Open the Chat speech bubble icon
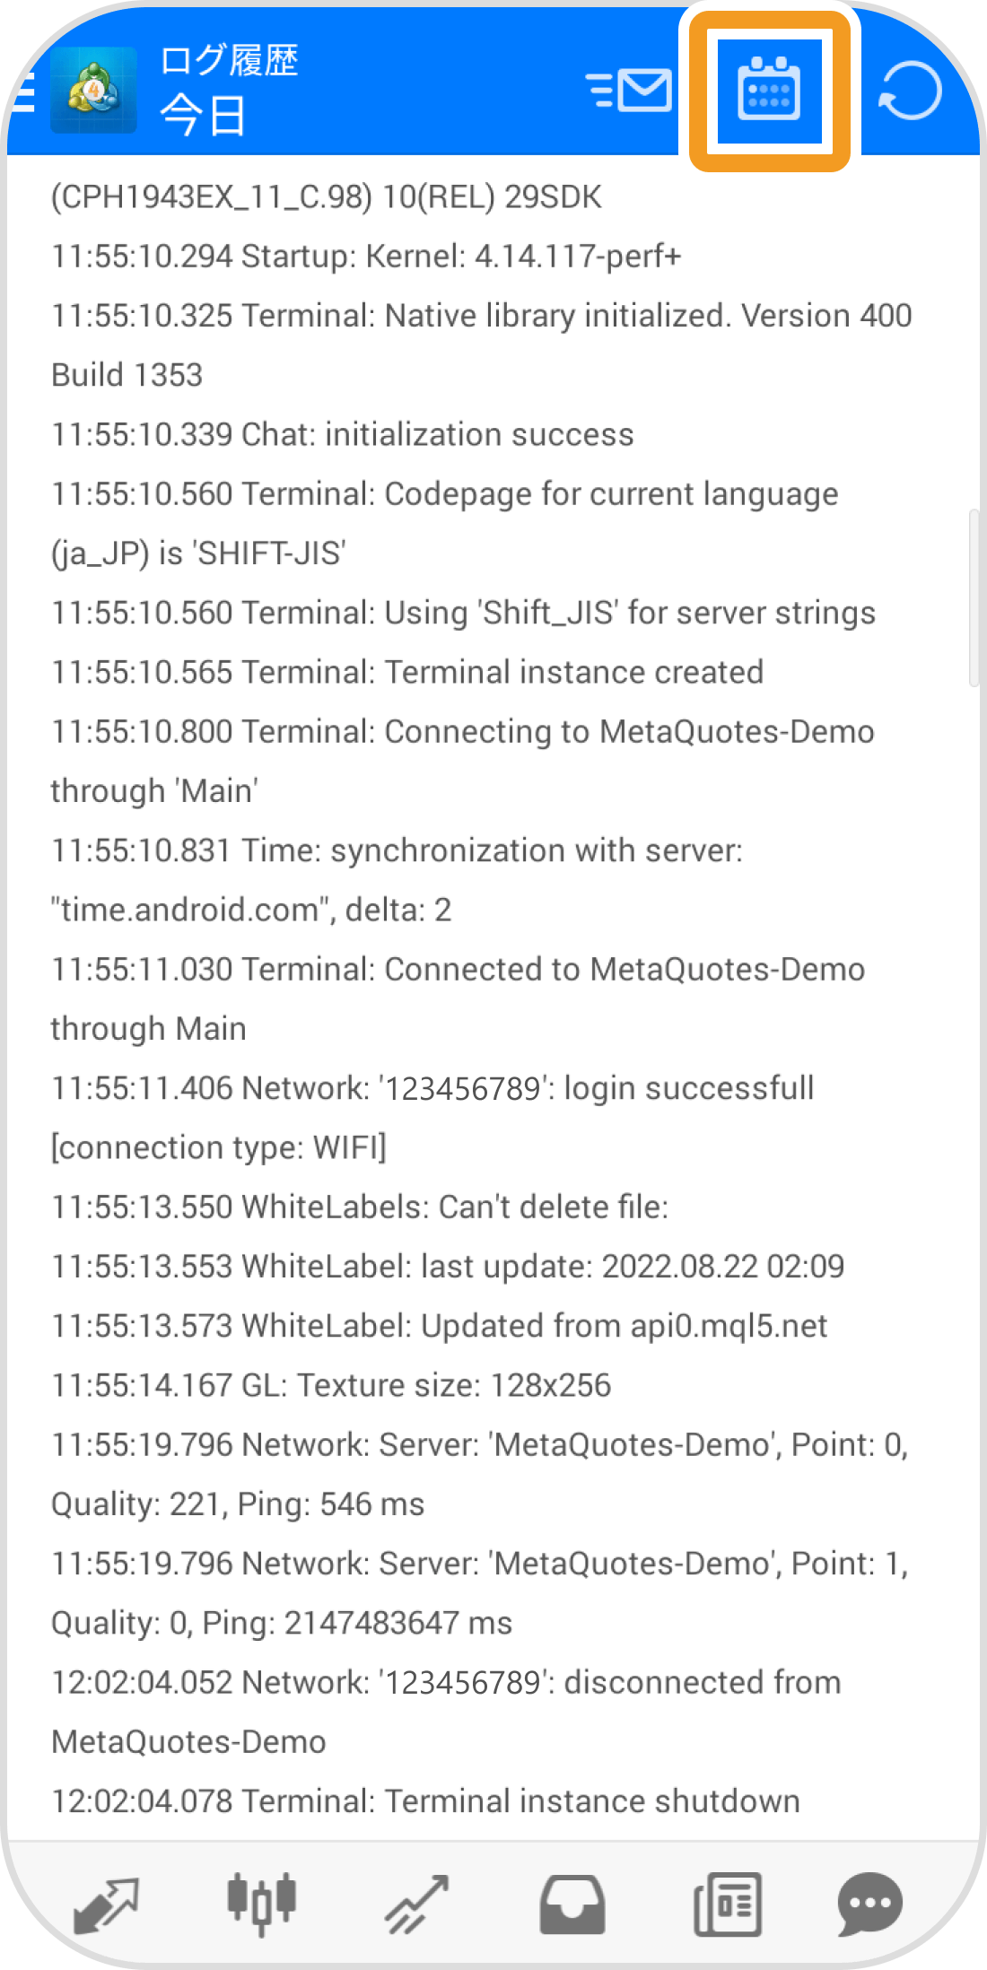The height and width of the screenshot is (1970, 987). pyautogui.click(x=869, y=1904)
